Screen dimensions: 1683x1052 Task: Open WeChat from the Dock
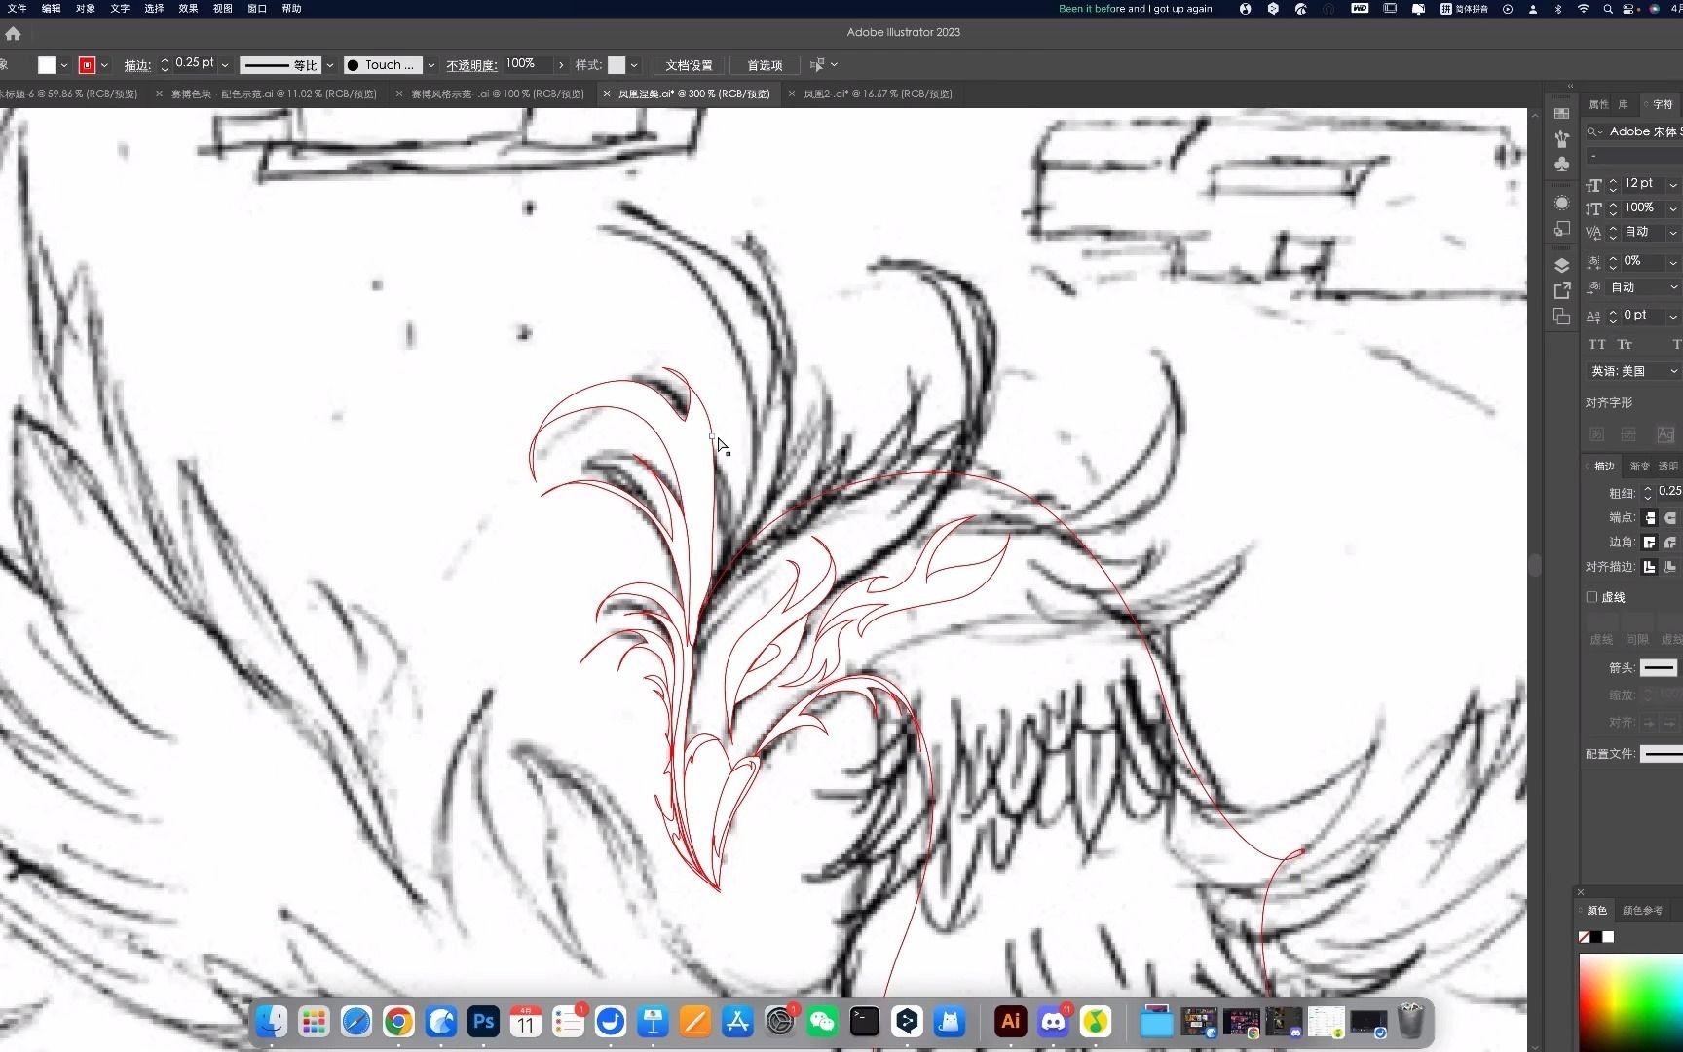pyautogui.click(x=822, y=1022)
